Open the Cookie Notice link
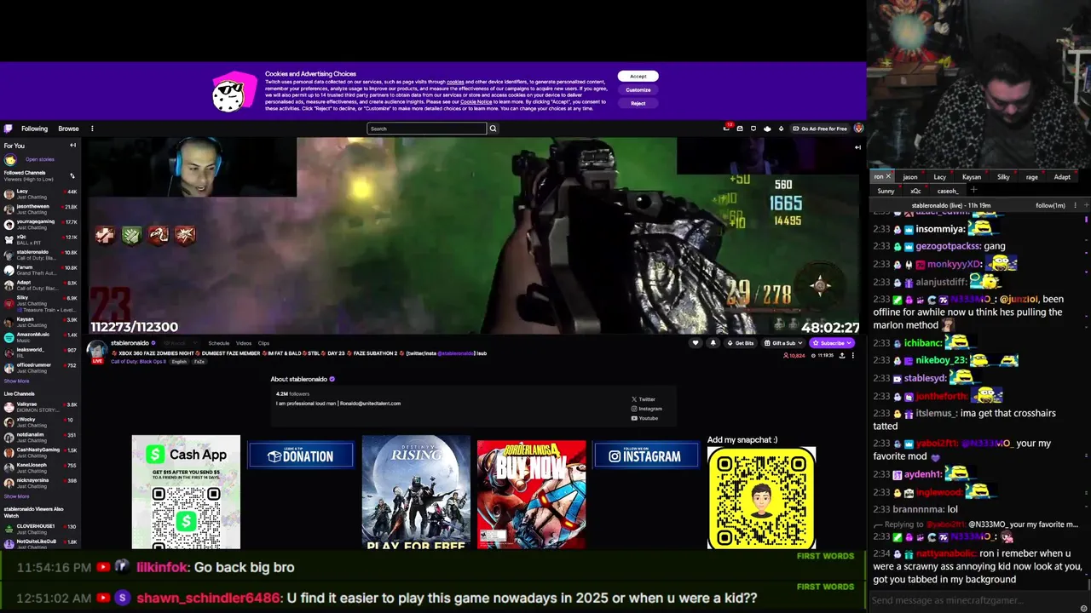Screen dimensions: 1091x613 [476, 102]
